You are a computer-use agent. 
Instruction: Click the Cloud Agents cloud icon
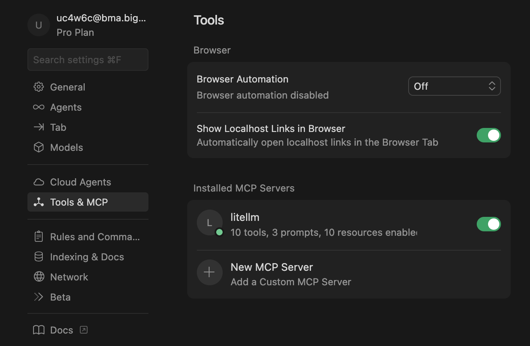tap(39, 182)
